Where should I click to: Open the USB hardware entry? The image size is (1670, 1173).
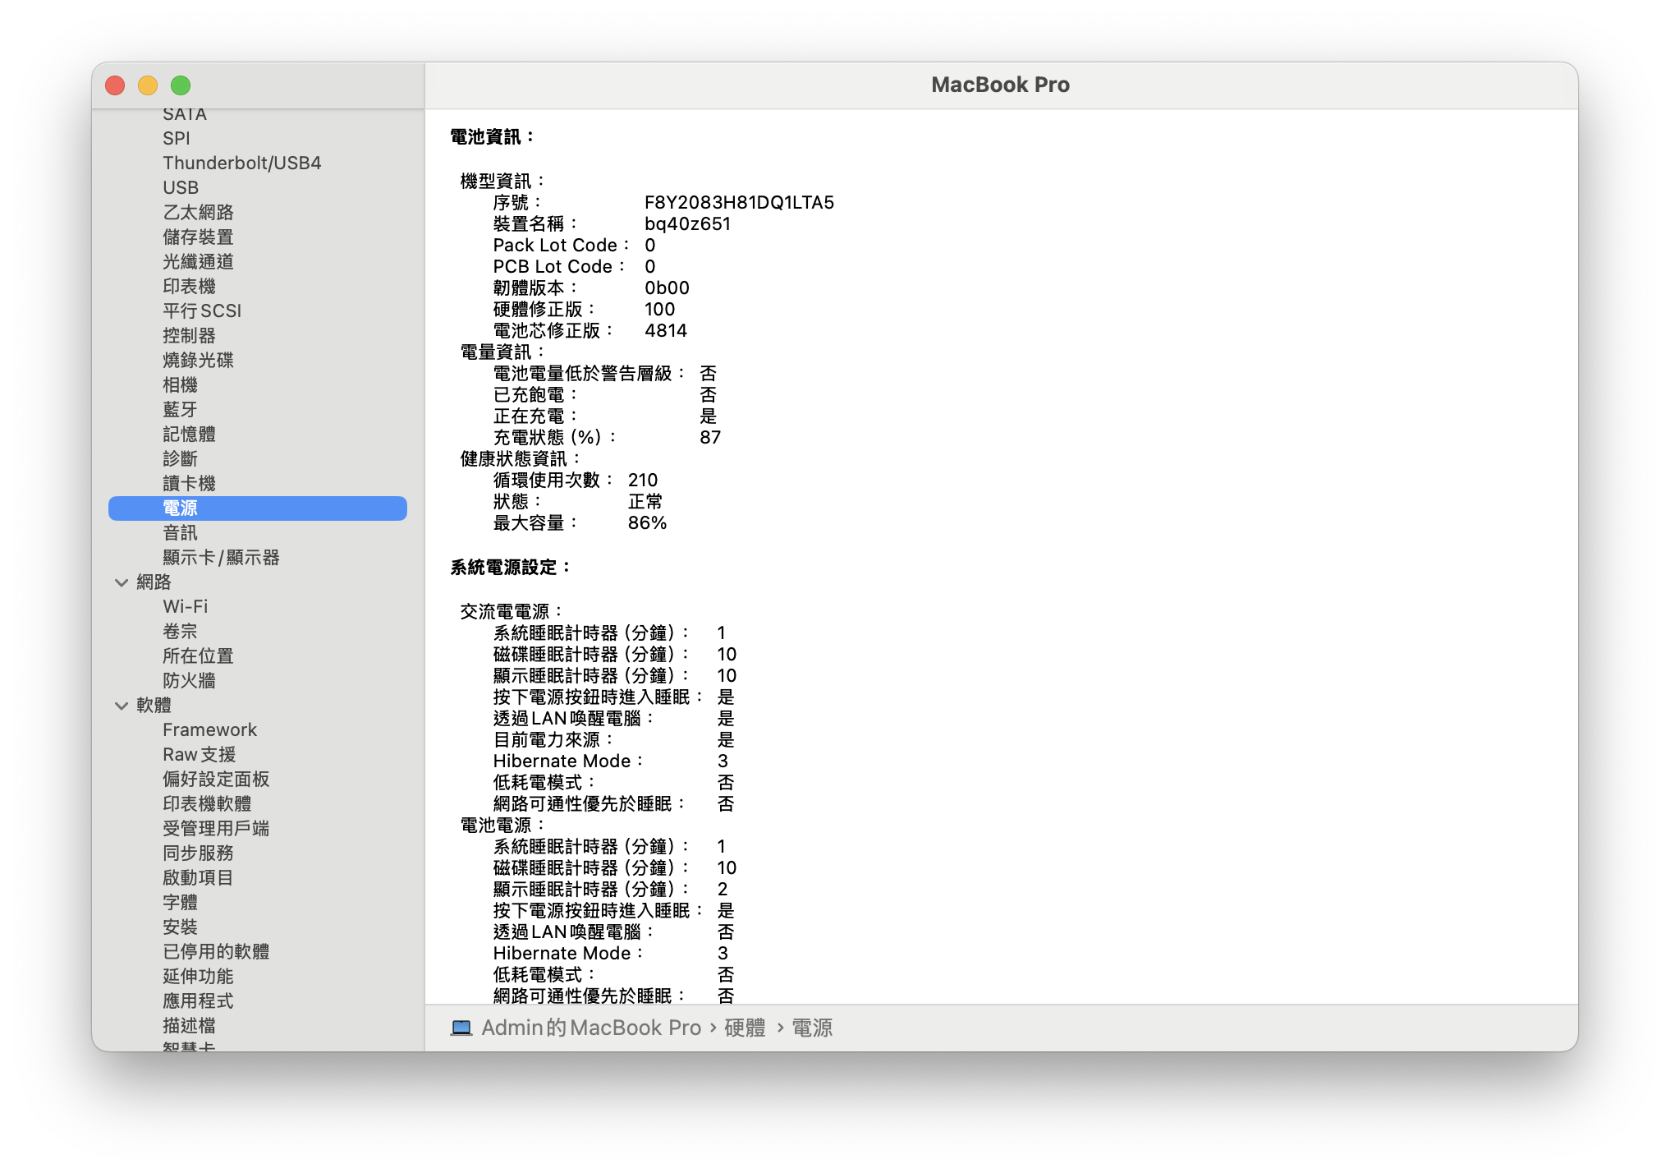tap(181, 187)
